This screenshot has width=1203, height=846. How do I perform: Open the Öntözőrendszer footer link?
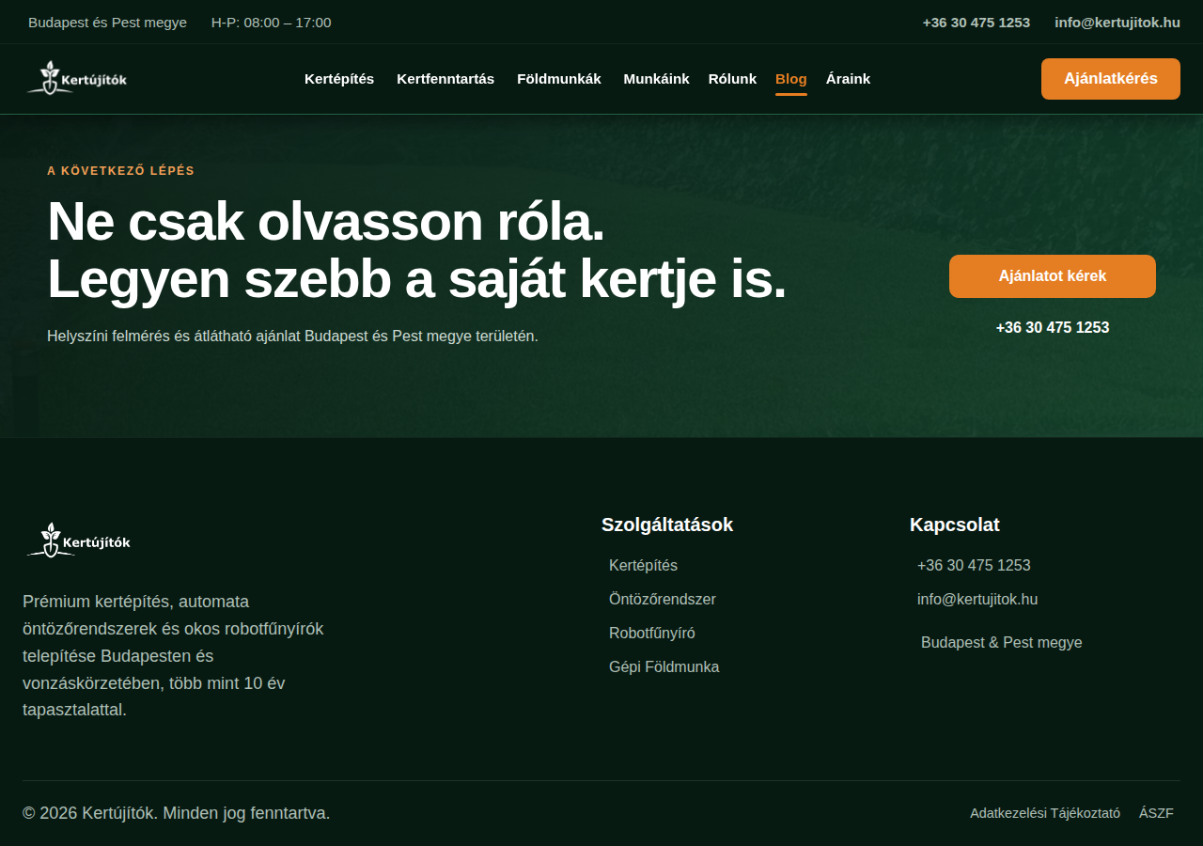coord(663,600)
